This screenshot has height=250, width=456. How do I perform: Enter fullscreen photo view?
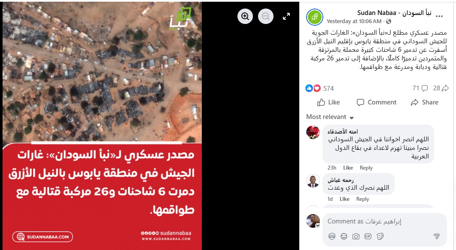pyautogui.click(x=286, y=16)
